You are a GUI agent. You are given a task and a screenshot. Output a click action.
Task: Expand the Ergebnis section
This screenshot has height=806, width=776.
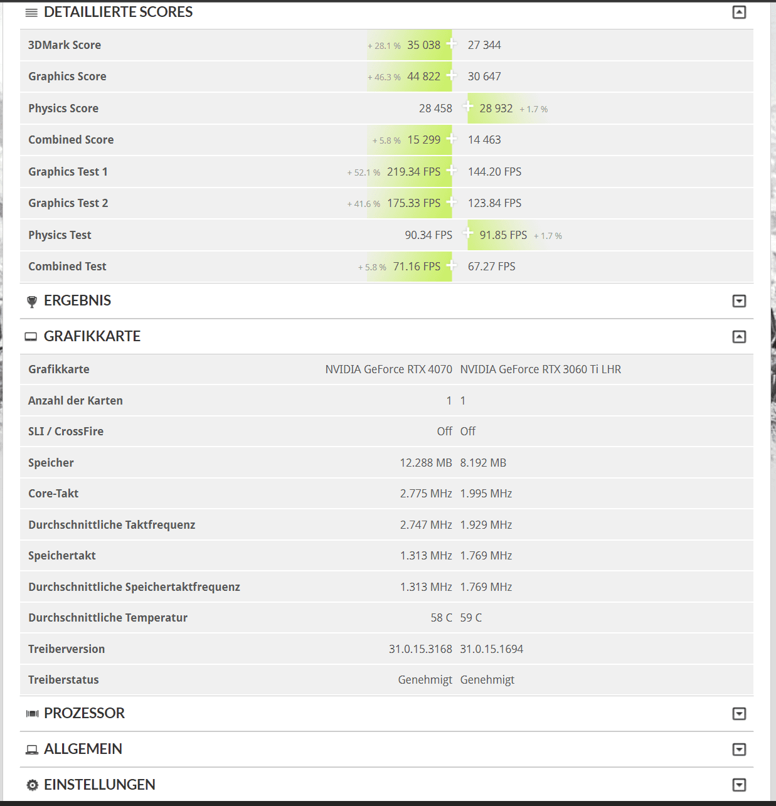[x=739, y=301]
